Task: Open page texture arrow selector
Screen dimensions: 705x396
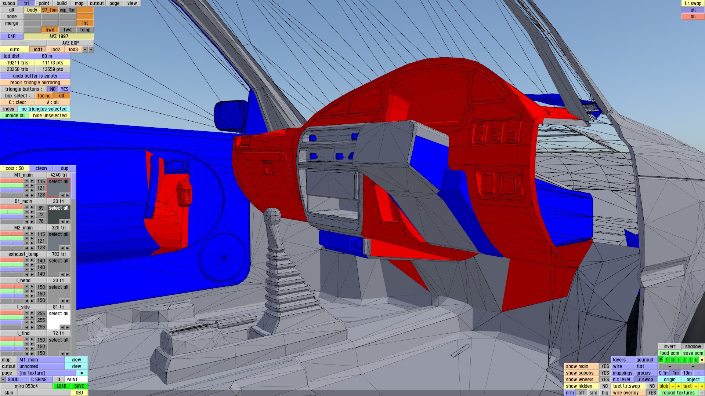Action: (x=82, y=373)
